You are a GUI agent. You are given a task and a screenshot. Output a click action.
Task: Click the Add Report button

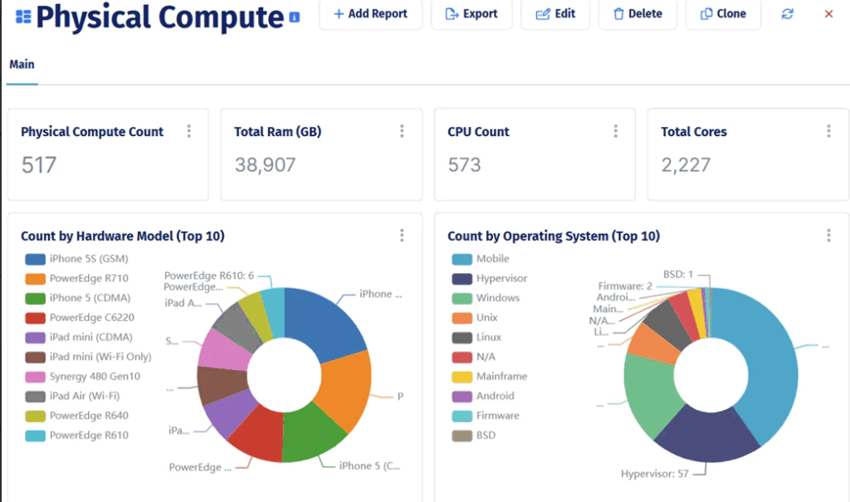coord(371,13)
